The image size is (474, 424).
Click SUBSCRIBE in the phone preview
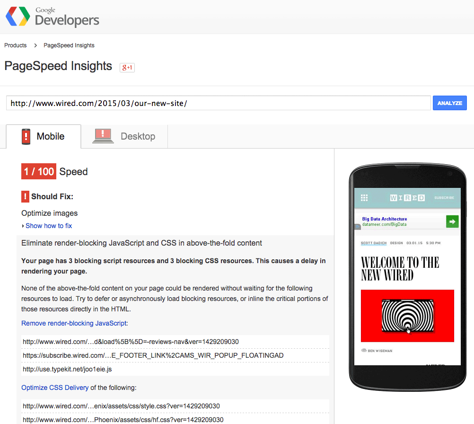click(444, 198)
